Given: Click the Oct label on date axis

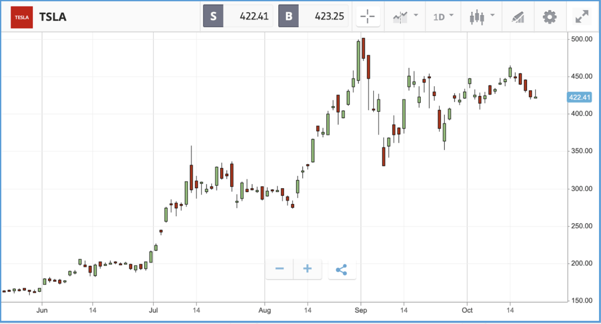Looking at the screenshot, I should pyautogui.click(x=467, y=310).
